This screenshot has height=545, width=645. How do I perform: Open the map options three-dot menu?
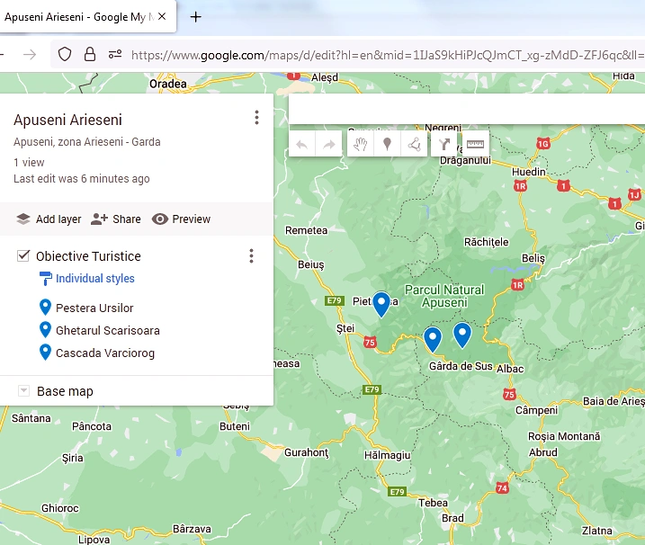point(256,118)
